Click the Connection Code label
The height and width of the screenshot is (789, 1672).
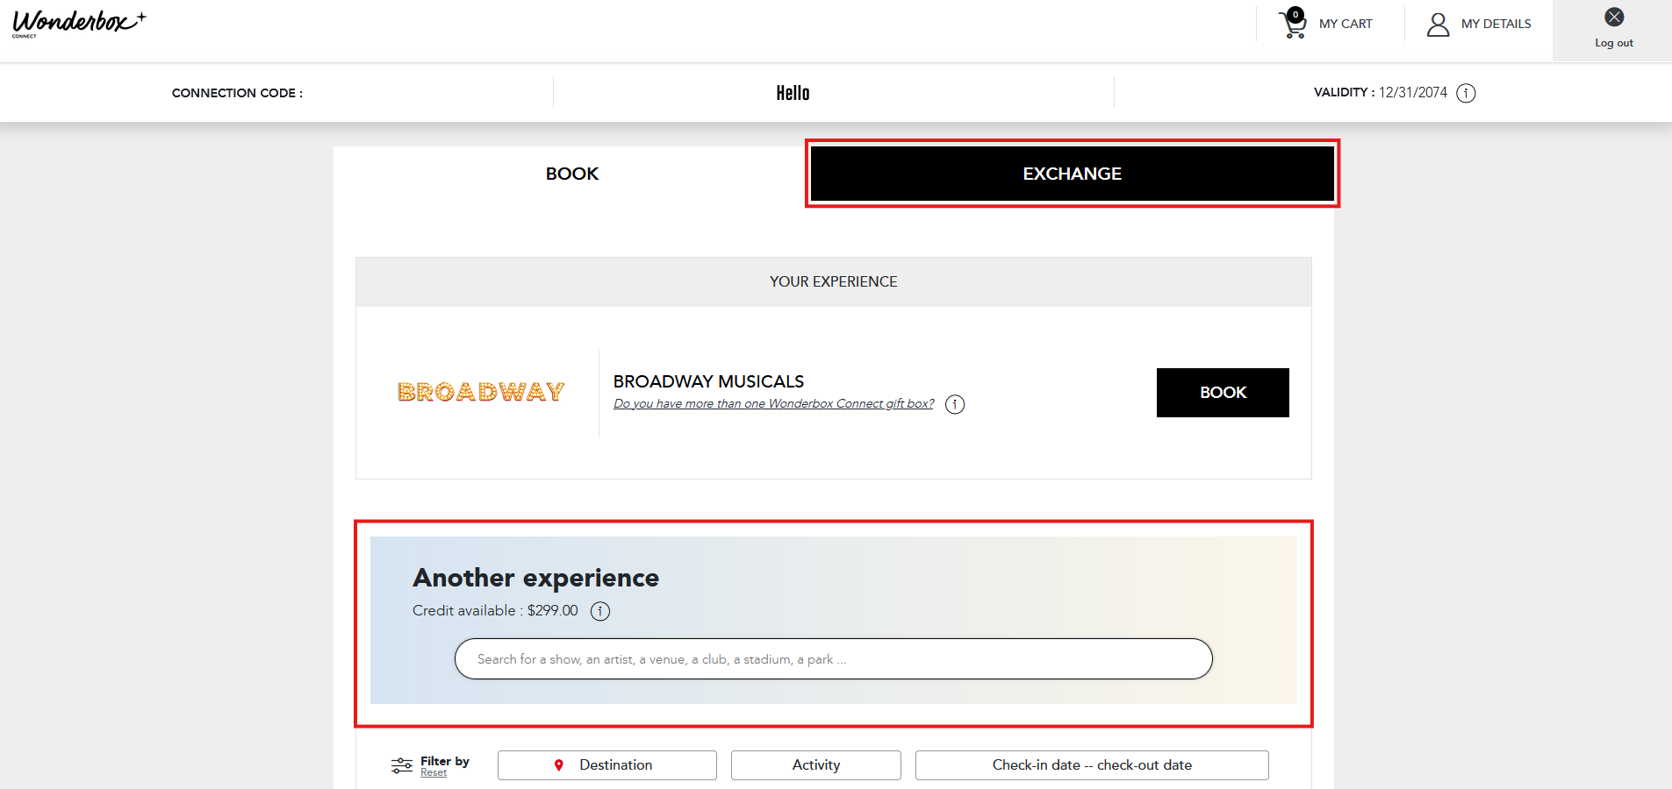click(x=237, y=93)
